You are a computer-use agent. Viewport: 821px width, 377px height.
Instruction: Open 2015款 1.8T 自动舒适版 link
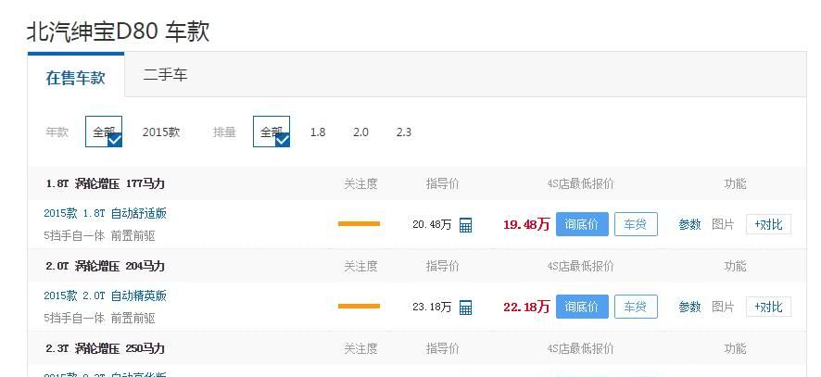point(106,213)
